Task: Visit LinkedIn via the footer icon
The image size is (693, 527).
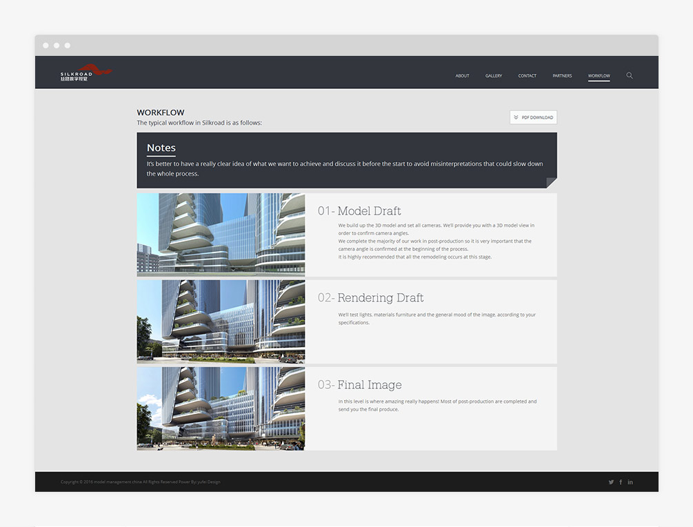Action: tap(630, 482)
